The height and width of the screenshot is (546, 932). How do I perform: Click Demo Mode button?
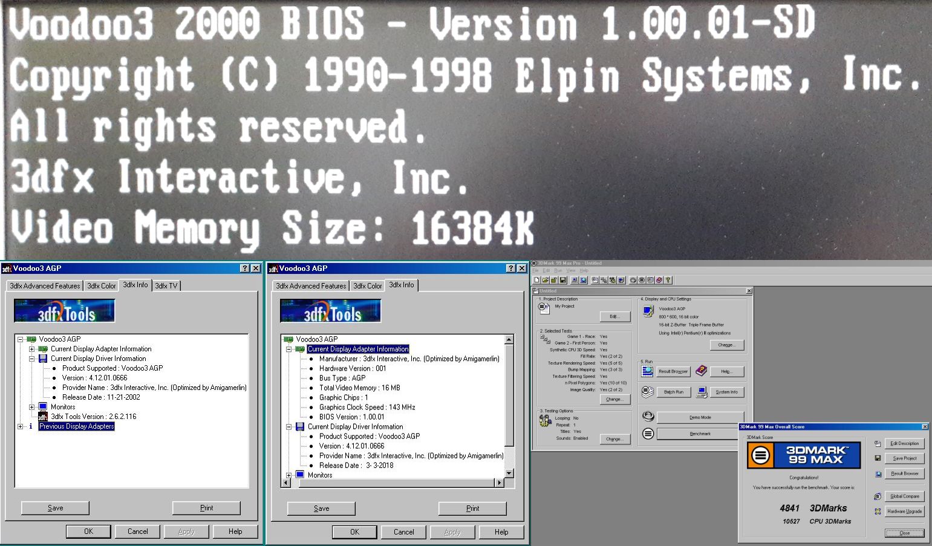[700, 417]
